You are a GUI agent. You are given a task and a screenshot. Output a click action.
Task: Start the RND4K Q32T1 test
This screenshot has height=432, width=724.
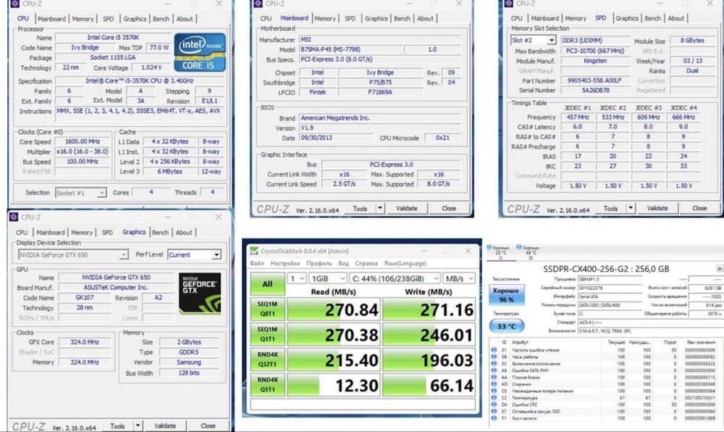click(x=267, y=360)
